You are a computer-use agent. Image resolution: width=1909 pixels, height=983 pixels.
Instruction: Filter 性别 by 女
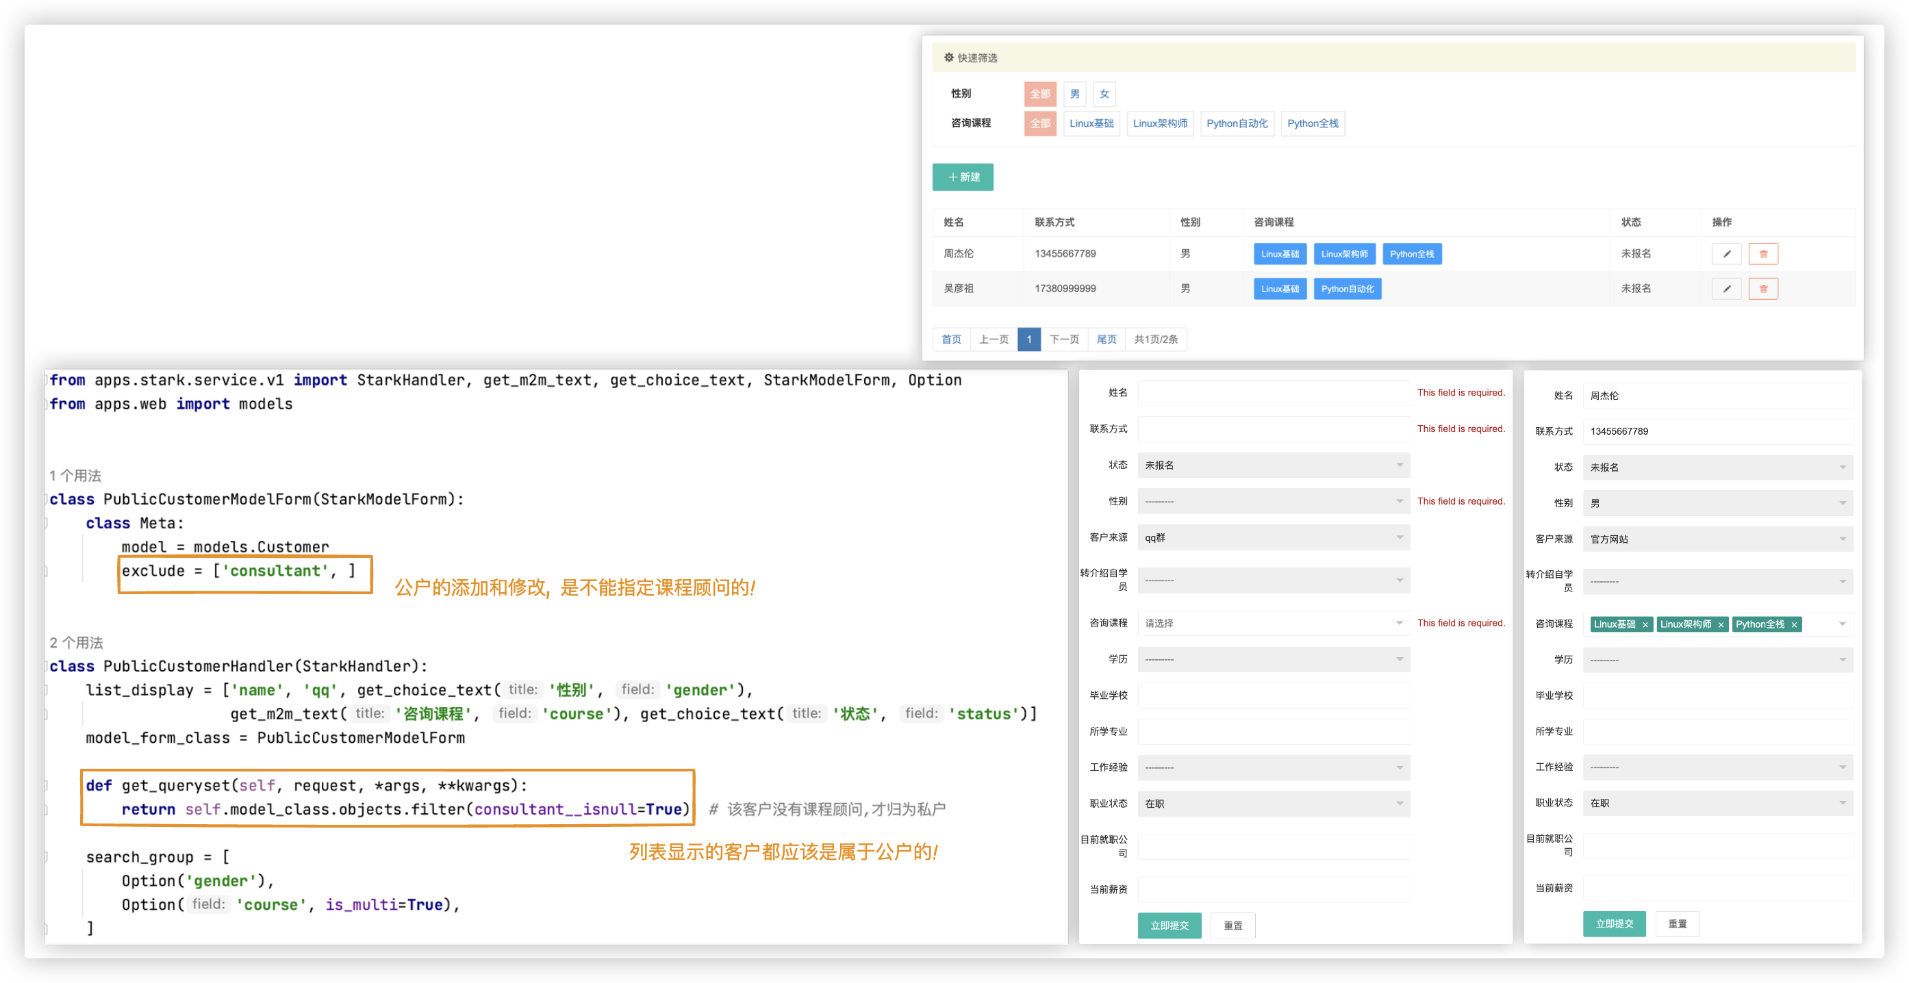click(1104, 94)
